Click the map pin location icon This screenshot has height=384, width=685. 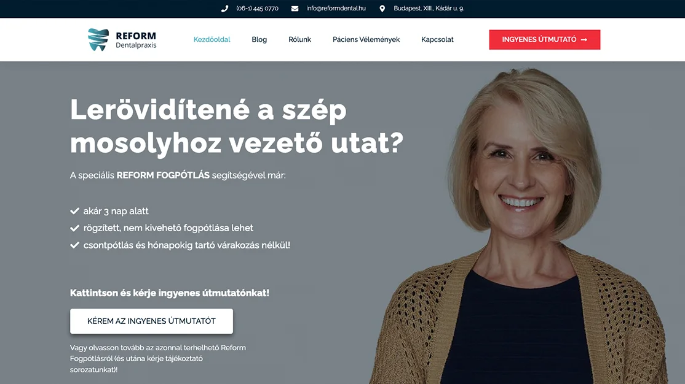382,9
